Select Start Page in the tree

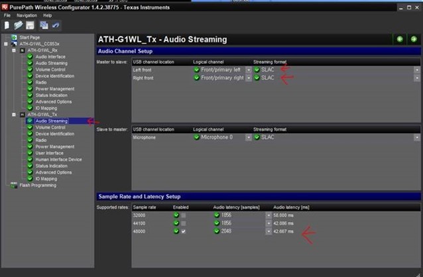[29, 37]
